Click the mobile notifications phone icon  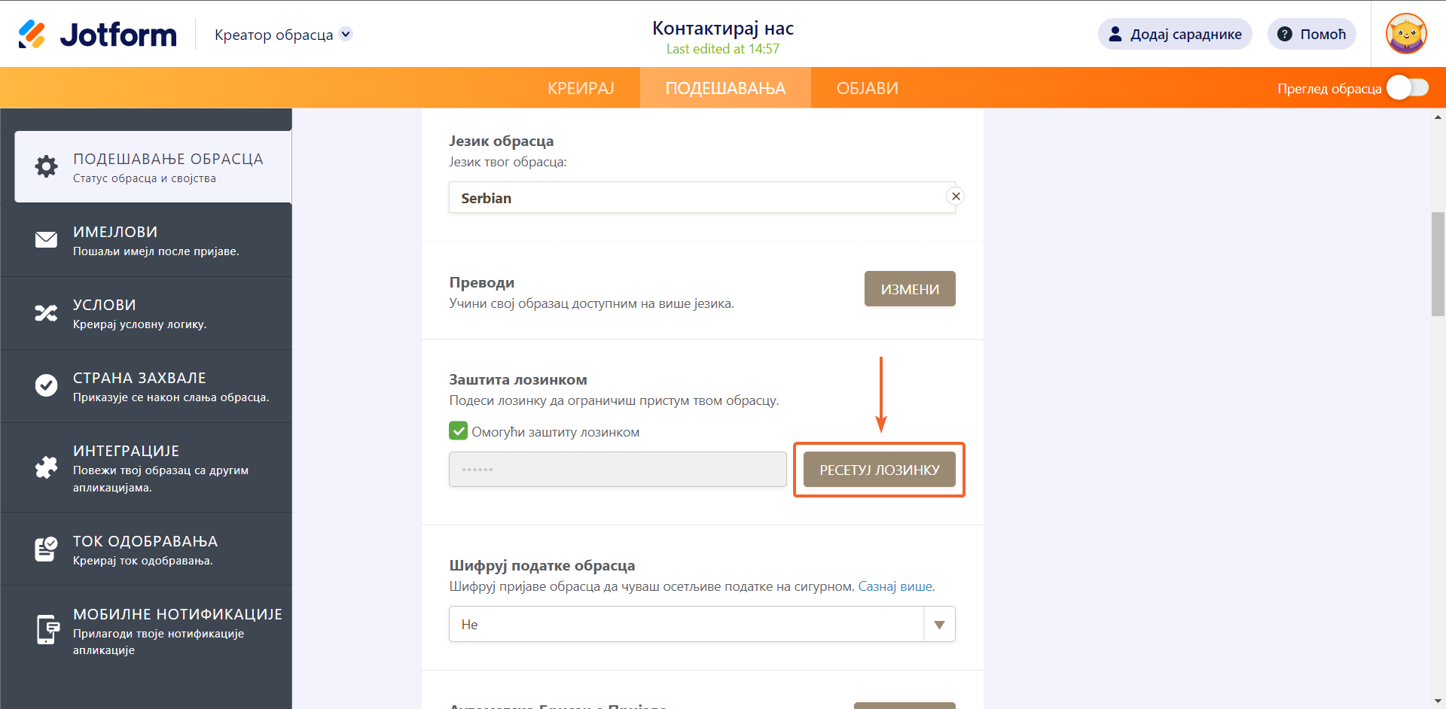tap(47, 629)
